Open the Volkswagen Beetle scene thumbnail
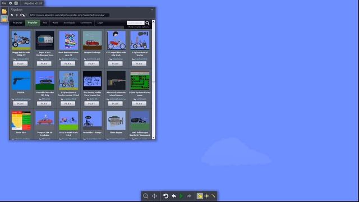This screenshot has width=359, height=202. (140, 121)
